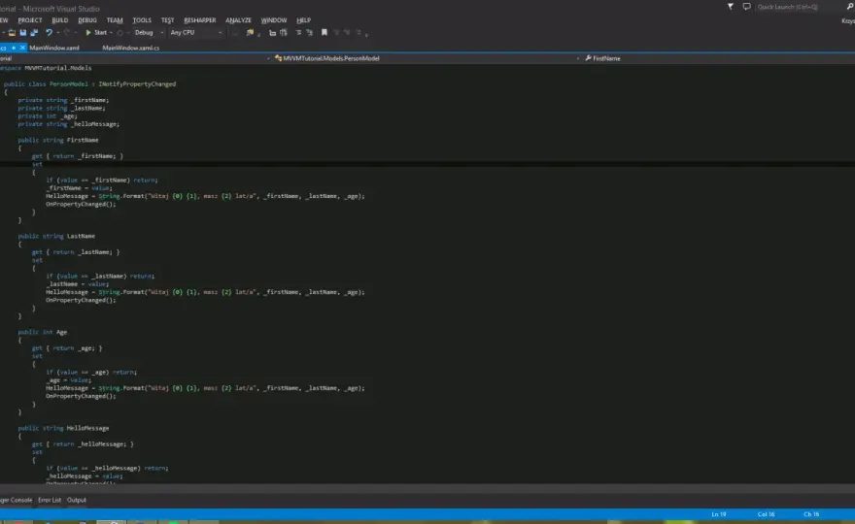Click the 'public string LastName' property line
The height and width of the screenshot is (524, 855).
pyautogui.click(x=56, y=236)
